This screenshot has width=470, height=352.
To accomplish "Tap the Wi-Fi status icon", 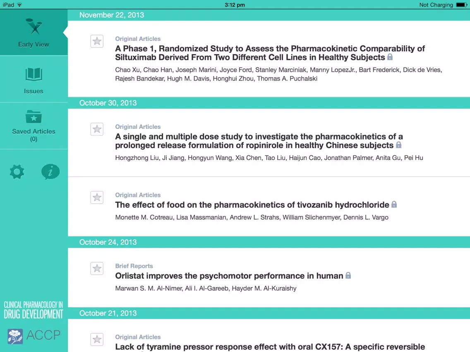I will 19,5.
